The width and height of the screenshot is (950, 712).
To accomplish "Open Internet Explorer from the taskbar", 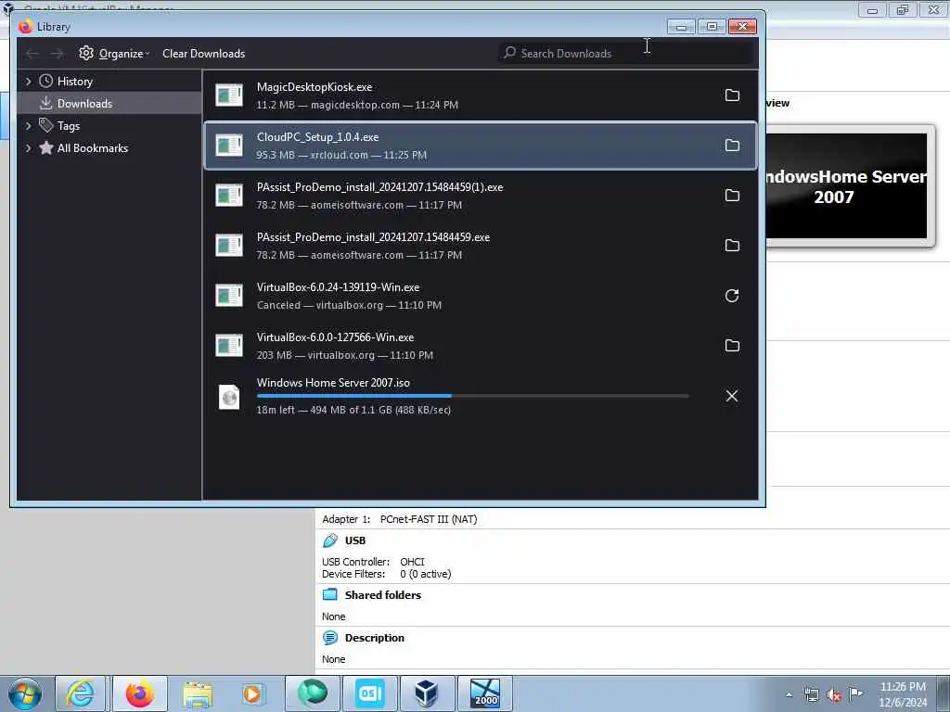I will [x=81, y=693].
